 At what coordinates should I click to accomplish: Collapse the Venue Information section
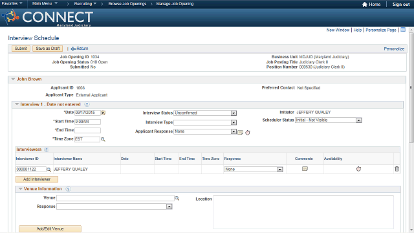click(20, 189)
